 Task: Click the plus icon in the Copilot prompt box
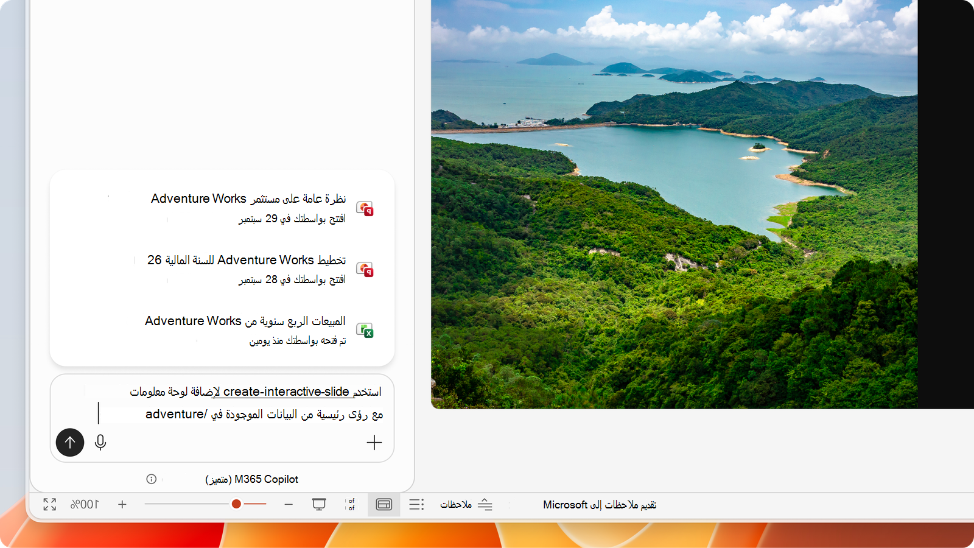click(x=374, y=443)
